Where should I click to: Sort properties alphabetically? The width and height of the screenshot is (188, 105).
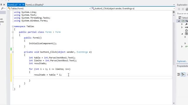183,75
